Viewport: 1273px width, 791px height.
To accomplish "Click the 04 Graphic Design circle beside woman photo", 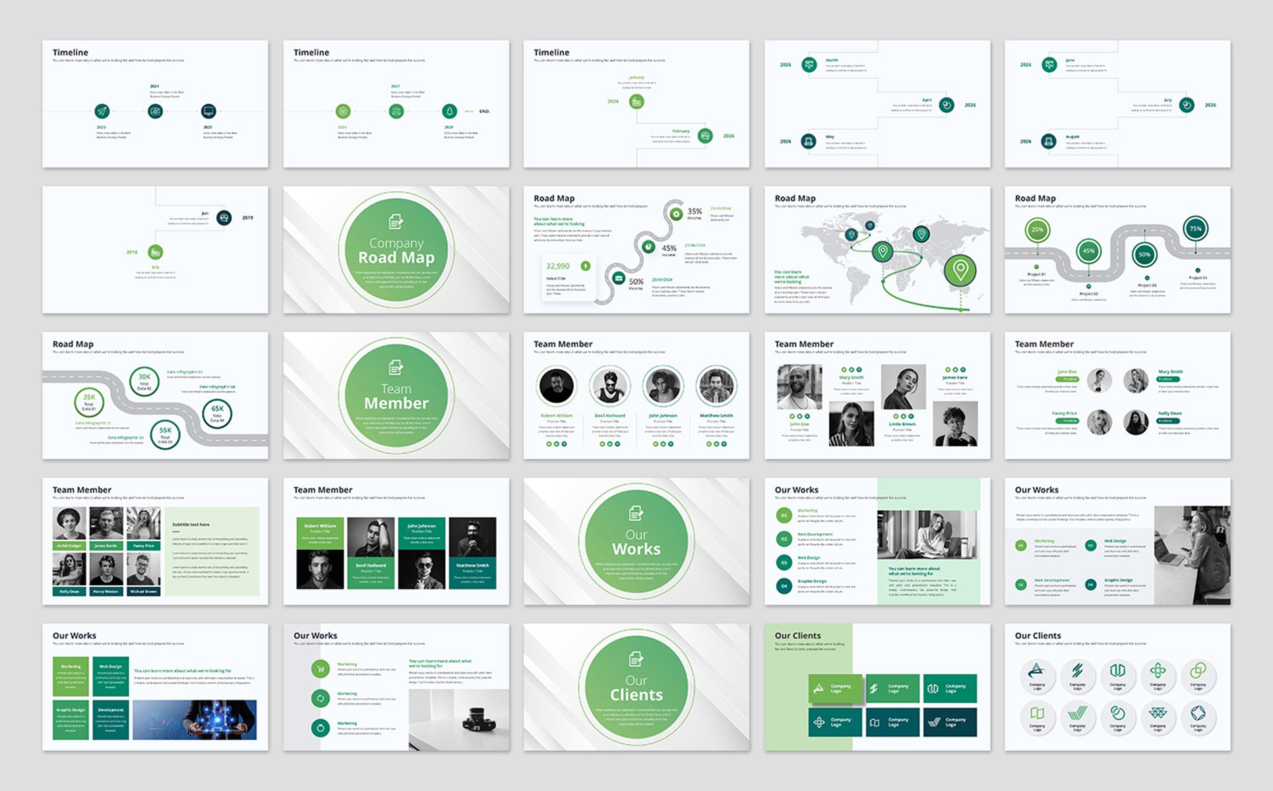I will (1091, 585).
